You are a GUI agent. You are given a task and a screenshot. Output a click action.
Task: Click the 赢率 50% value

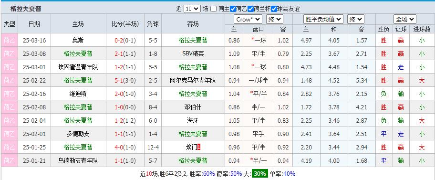click(236, 174)
